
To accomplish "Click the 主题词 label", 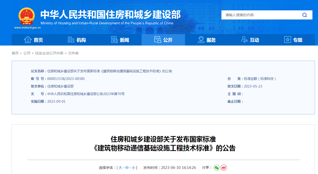I will [235, 94].
